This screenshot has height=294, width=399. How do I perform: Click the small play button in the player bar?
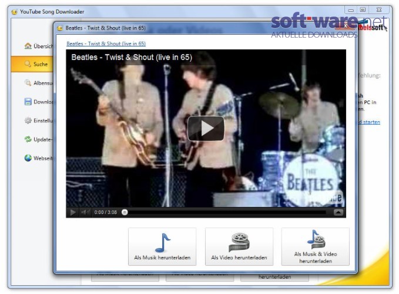[73, 212]
